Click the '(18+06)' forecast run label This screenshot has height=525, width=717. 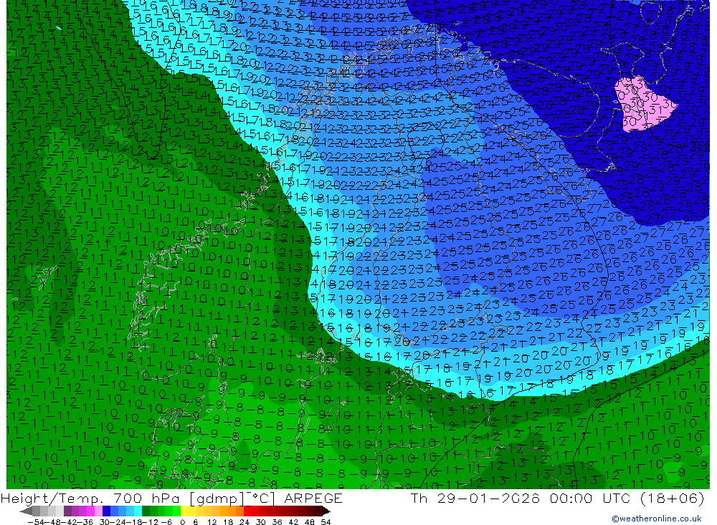point(672,498)
